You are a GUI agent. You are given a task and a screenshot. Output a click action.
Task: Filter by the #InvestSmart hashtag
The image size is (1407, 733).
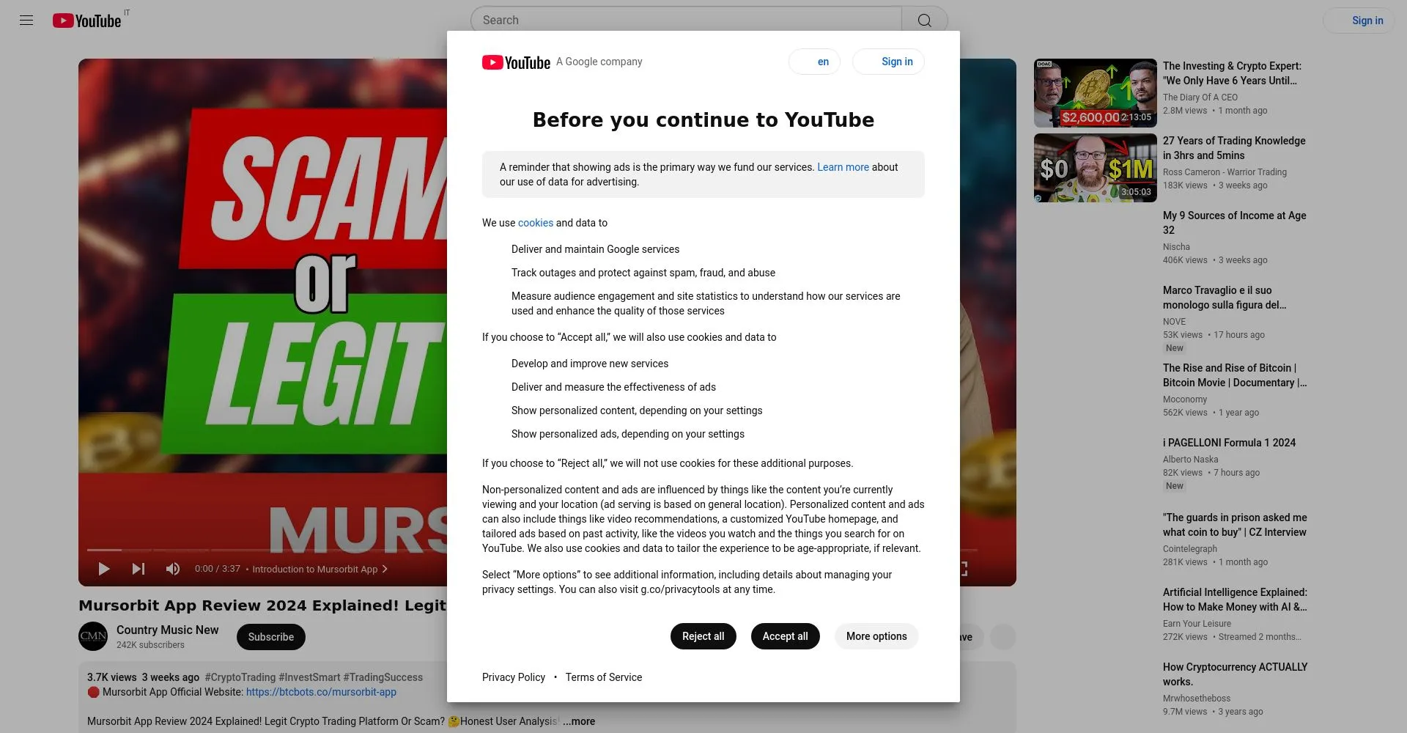click(x=309, y=677)
